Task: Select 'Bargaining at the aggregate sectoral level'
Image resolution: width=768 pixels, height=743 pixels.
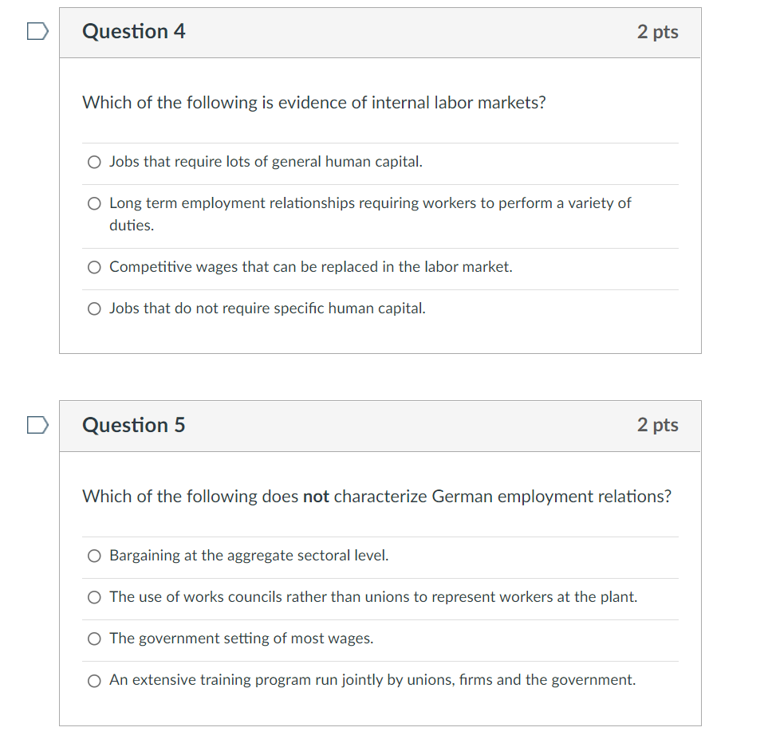Action: click(x=94, y=556)
